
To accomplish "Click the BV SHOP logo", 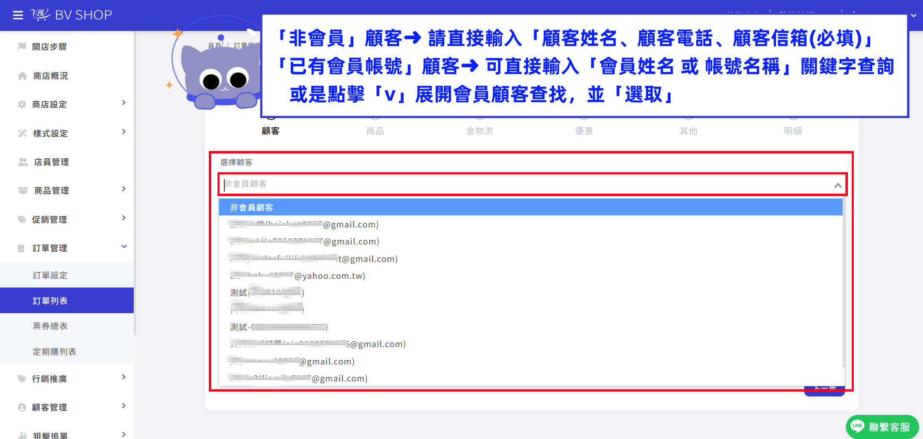I will pos(72,15).
